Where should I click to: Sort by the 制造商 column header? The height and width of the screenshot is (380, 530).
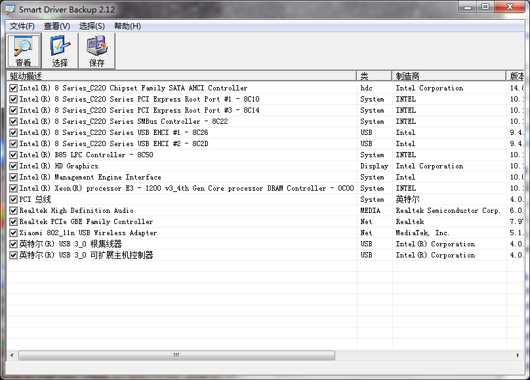click(449, 76)
